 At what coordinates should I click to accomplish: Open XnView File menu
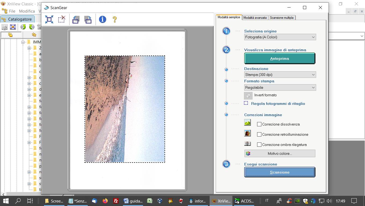[12, 11]
